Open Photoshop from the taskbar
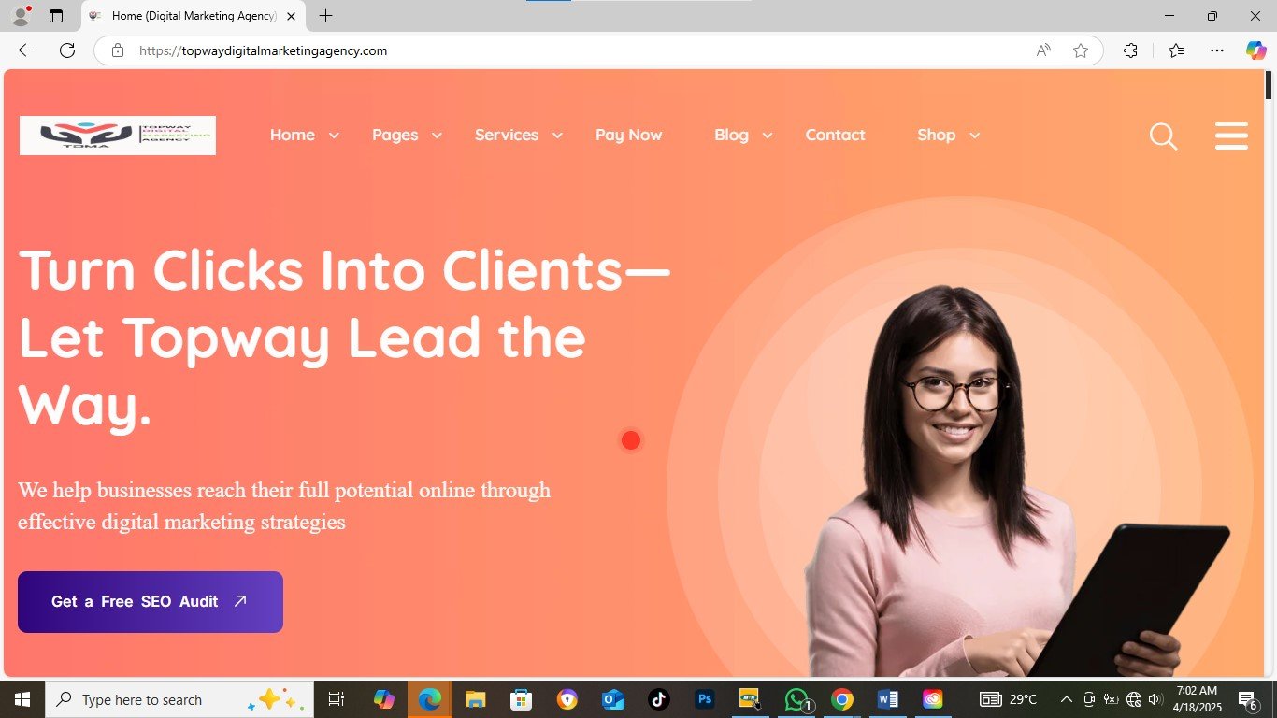Screen dimensions: 1277x718 click(705, 699)
